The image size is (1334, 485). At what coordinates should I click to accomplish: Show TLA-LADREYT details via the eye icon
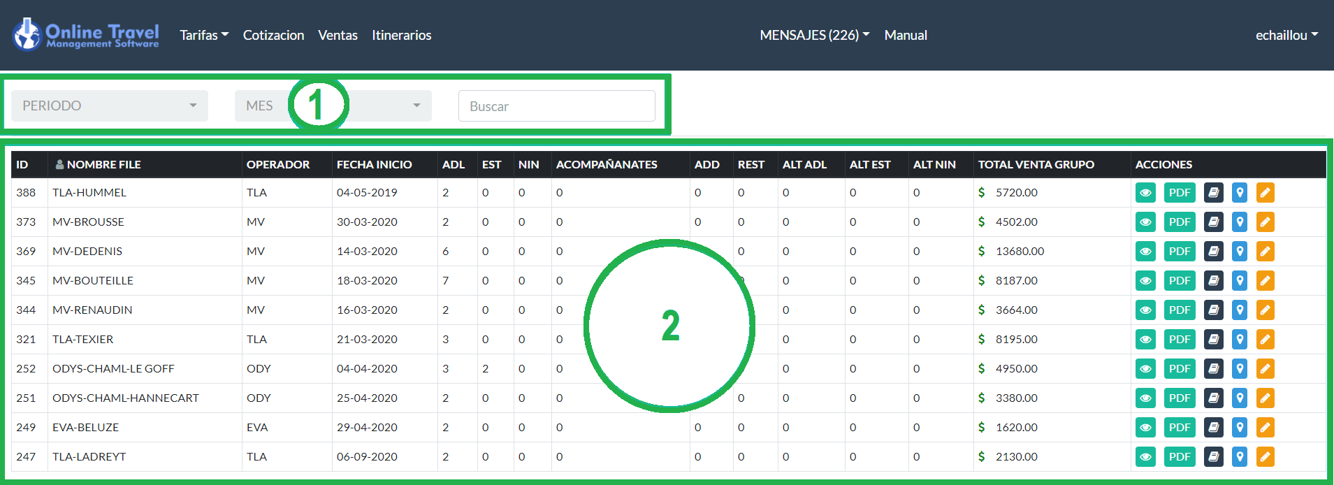pos(1145,457)
